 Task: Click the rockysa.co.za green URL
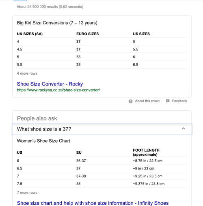click(58, 90)
